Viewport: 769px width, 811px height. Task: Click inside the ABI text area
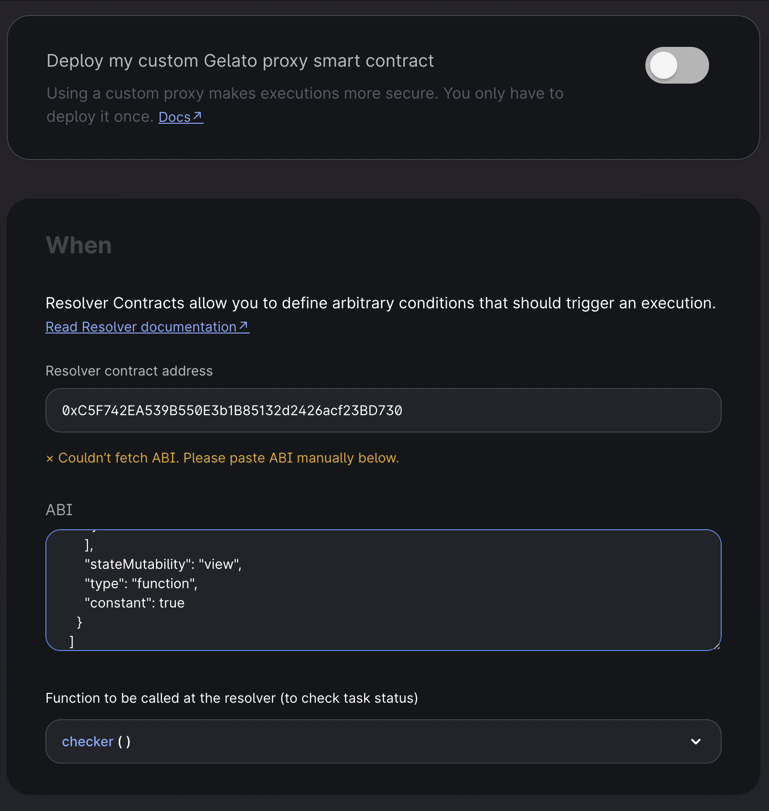435,590
